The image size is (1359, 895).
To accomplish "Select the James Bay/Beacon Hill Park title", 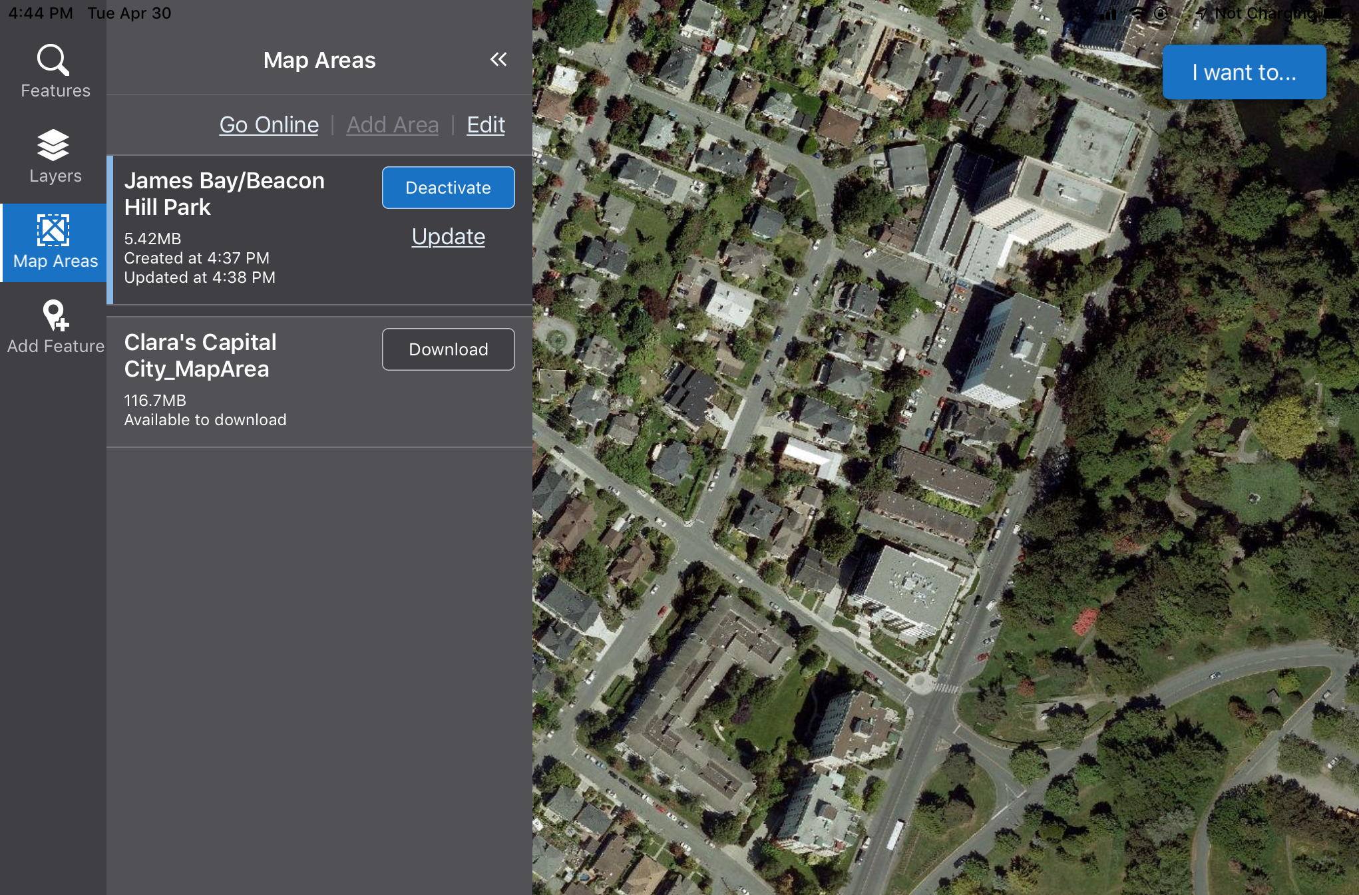I will click(224, 194).
